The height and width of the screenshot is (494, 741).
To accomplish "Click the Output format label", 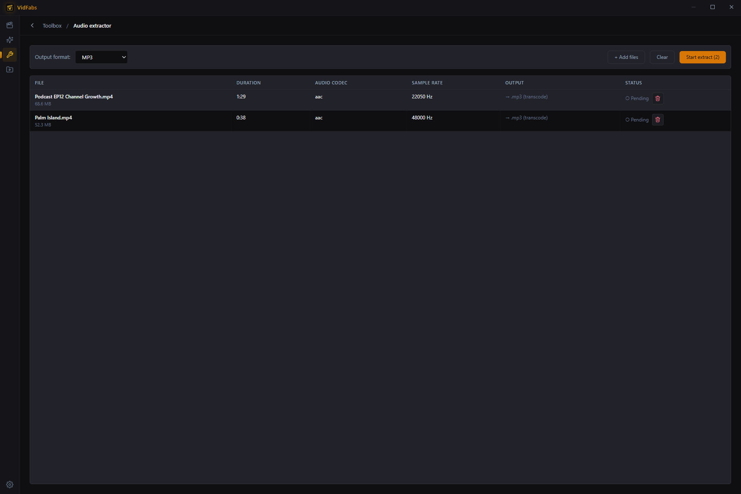I will [x=53, y=57].
